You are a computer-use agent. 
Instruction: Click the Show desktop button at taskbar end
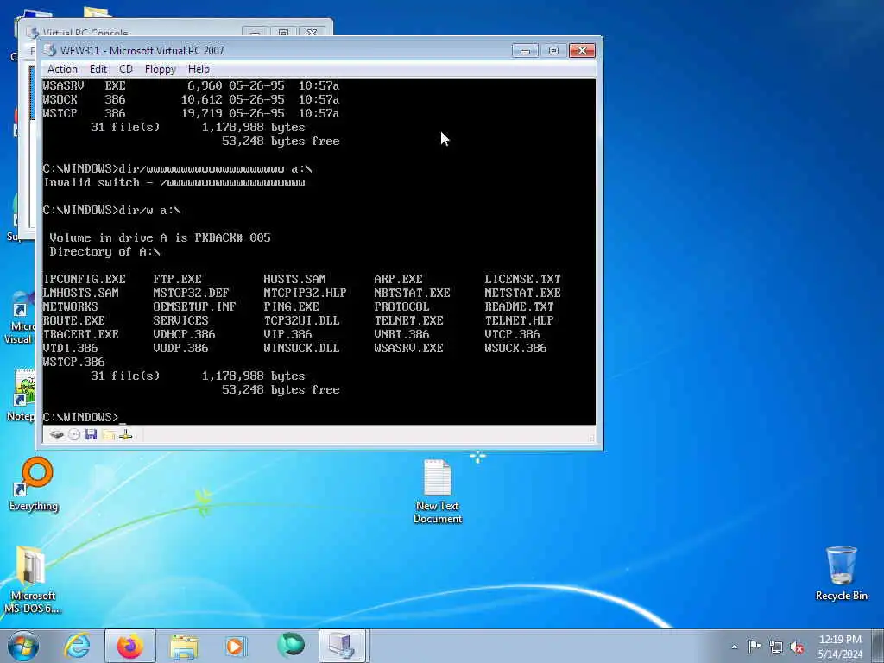880,646
